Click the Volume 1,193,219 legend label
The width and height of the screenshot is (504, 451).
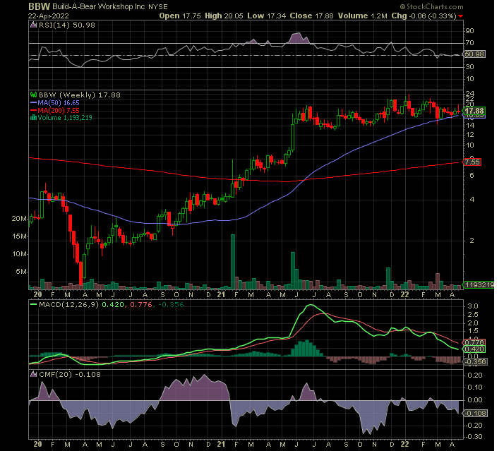click(x=65, y=118)
